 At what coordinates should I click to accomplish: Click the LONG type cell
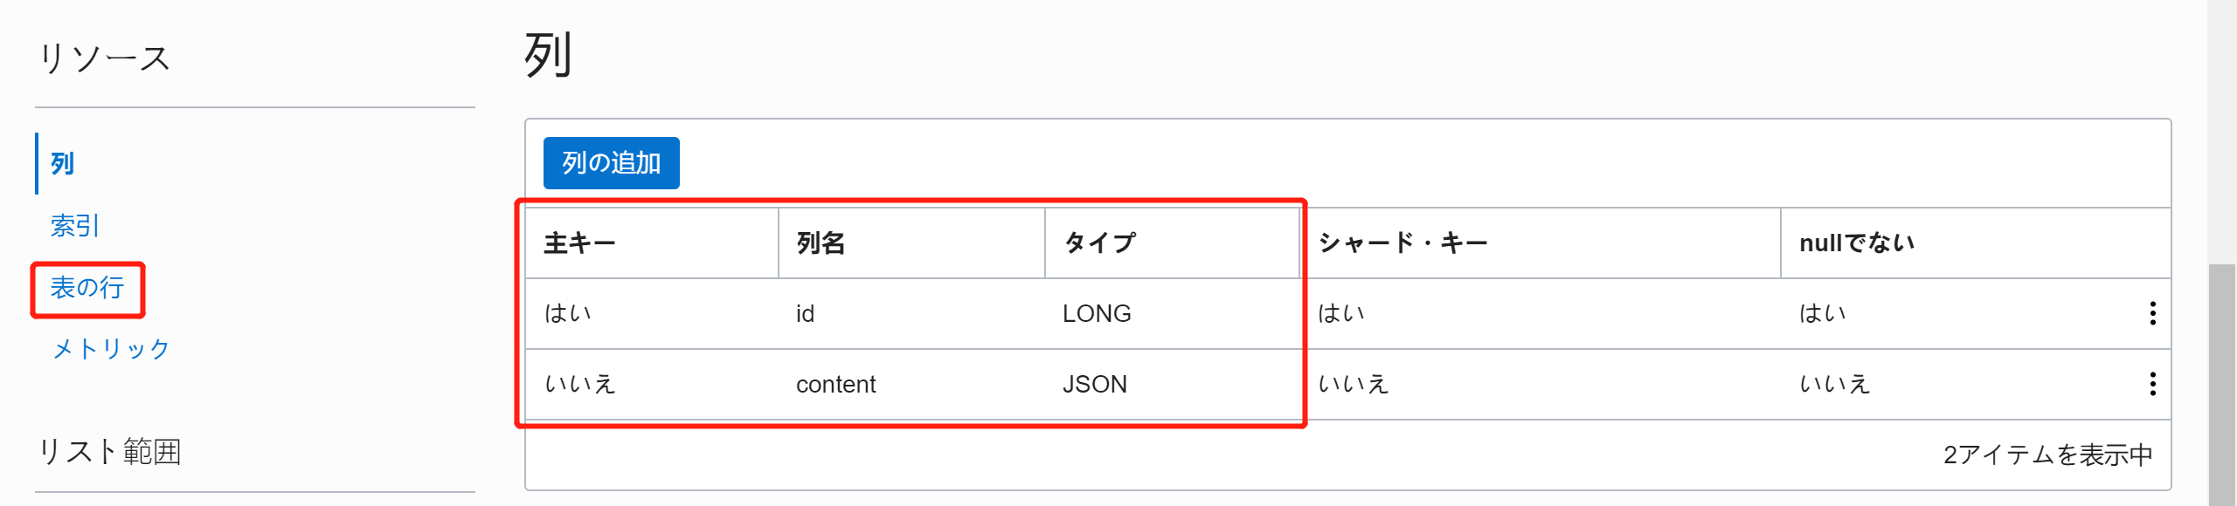tap(1097, 314)
